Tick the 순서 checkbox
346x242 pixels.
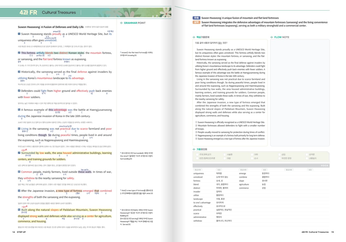252,158
